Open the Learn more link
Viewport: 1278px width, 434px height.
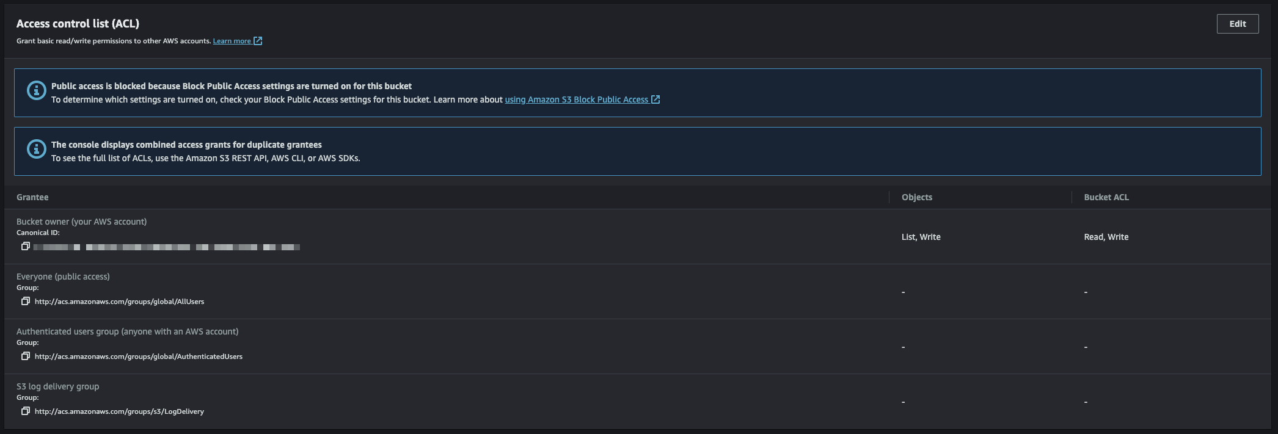(232, 41)
